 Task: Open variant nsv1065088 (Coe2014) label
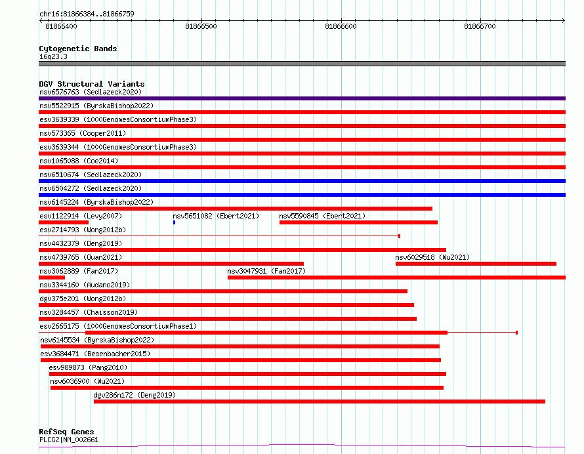pyautogui.click(x=79, y=161)
